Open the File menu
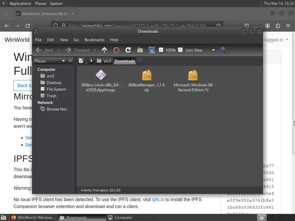 point(38,40)
